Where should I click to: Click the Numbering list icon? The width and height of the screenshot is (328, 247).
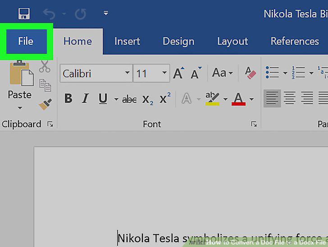point(298,72)
